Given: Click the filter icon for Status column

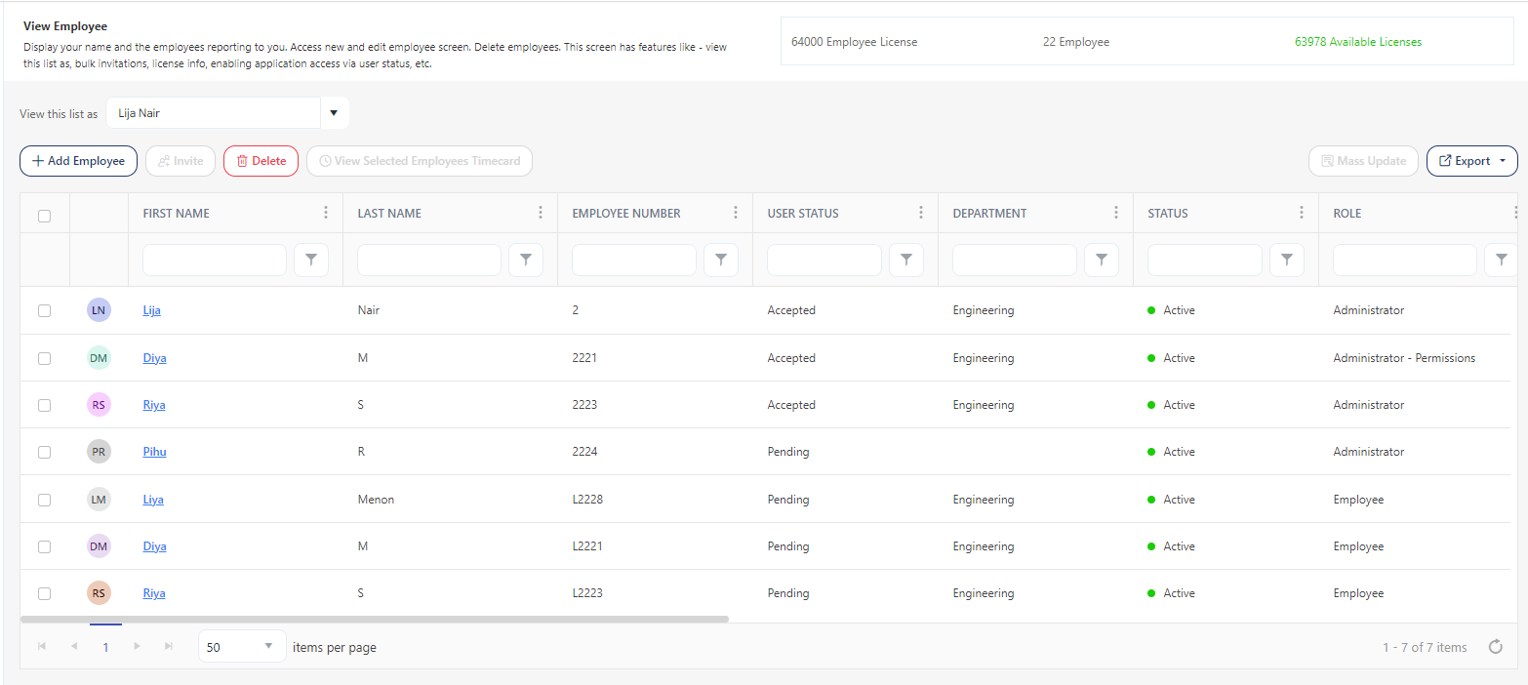Looking at the screenshot, I should pyautogui.click(x=1287, y=260).
